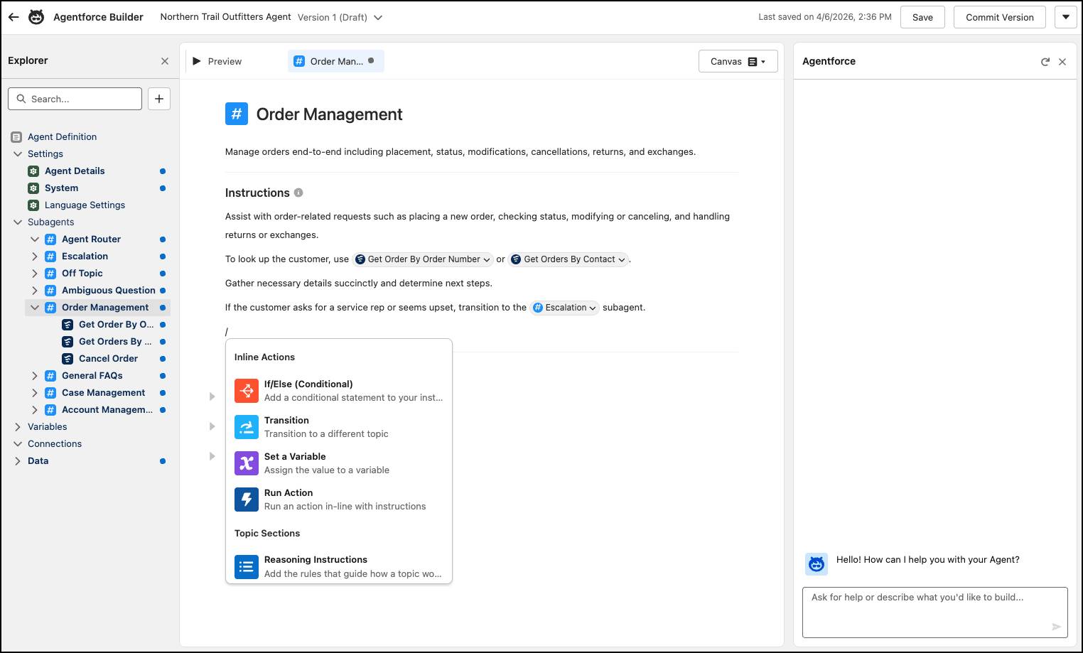Expand the Off Topic subagent node
The image size is (1083, 653).
coord(35,273)
